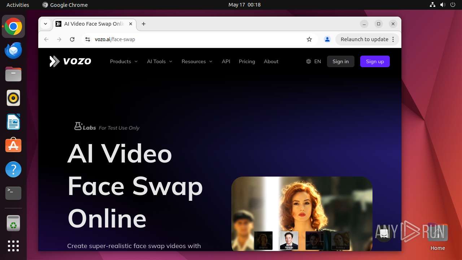Click the browser forward arrow

pos(59,39)
